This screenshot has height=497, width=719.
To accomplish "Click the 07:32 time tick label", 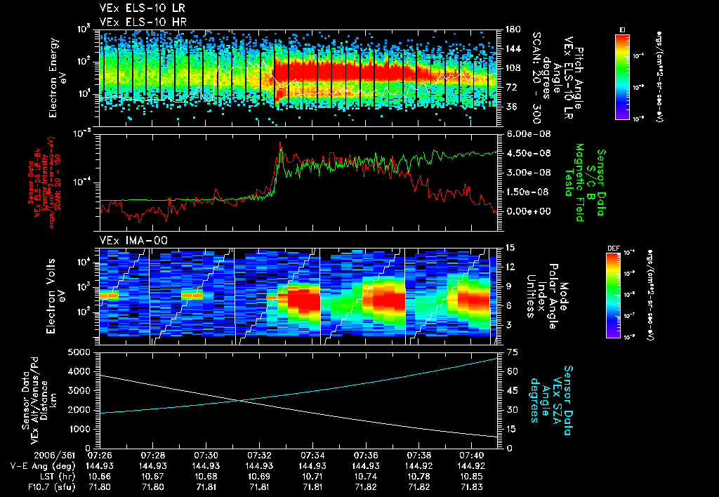I will pos(259,457).
